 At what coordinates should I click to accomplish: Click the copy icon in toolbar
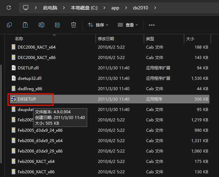[x=9, y=25]
